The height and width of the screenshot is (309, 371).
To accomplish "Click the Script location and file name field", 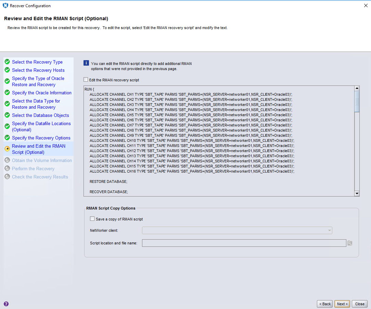I will coord(244,243).
